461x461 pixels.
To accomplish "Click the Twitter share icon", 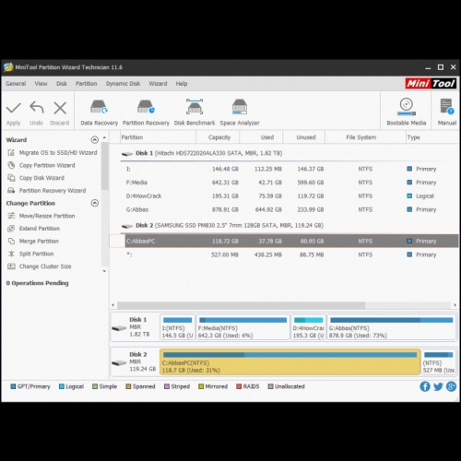I will point(438,386).
